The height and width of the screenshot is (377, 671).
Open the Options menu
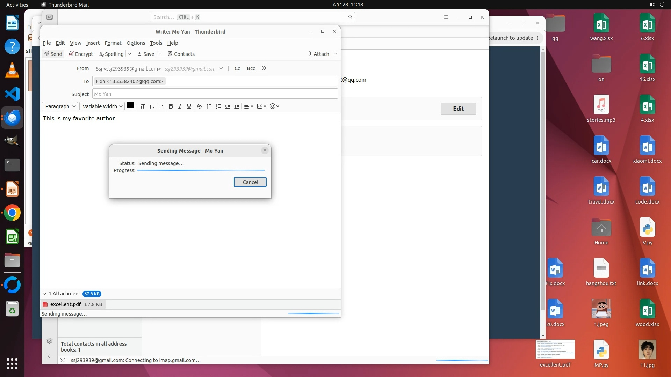(x=136, y=43)
